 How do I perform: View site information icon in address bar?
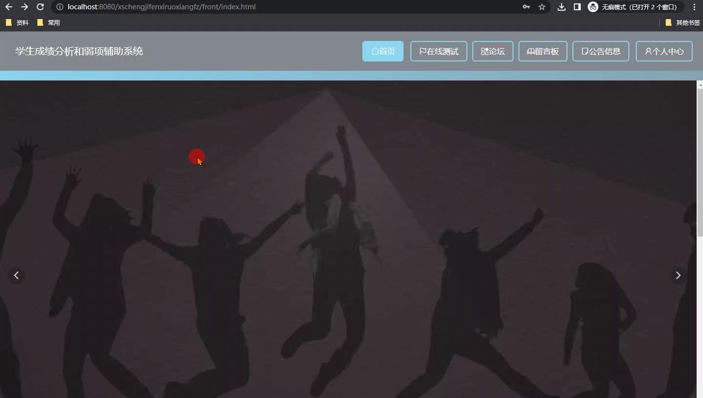(60, 7)
